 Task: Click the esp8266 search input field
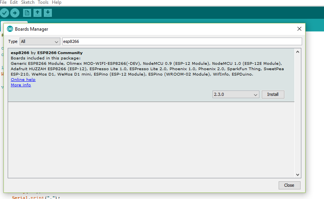[x=182, y=41]
